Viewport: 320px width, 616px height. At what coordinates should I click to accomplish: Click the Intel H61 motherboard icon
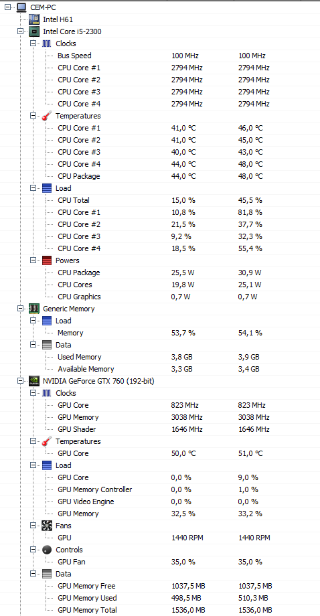point(34,19)
